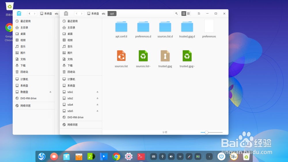Click the search magnifier button
Screen dimensions: 288x162
tap(177, 14)
